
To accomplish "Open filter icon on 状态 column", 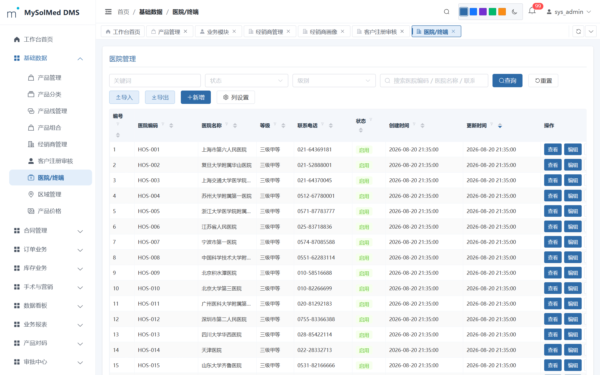I will tap(371, 119).
